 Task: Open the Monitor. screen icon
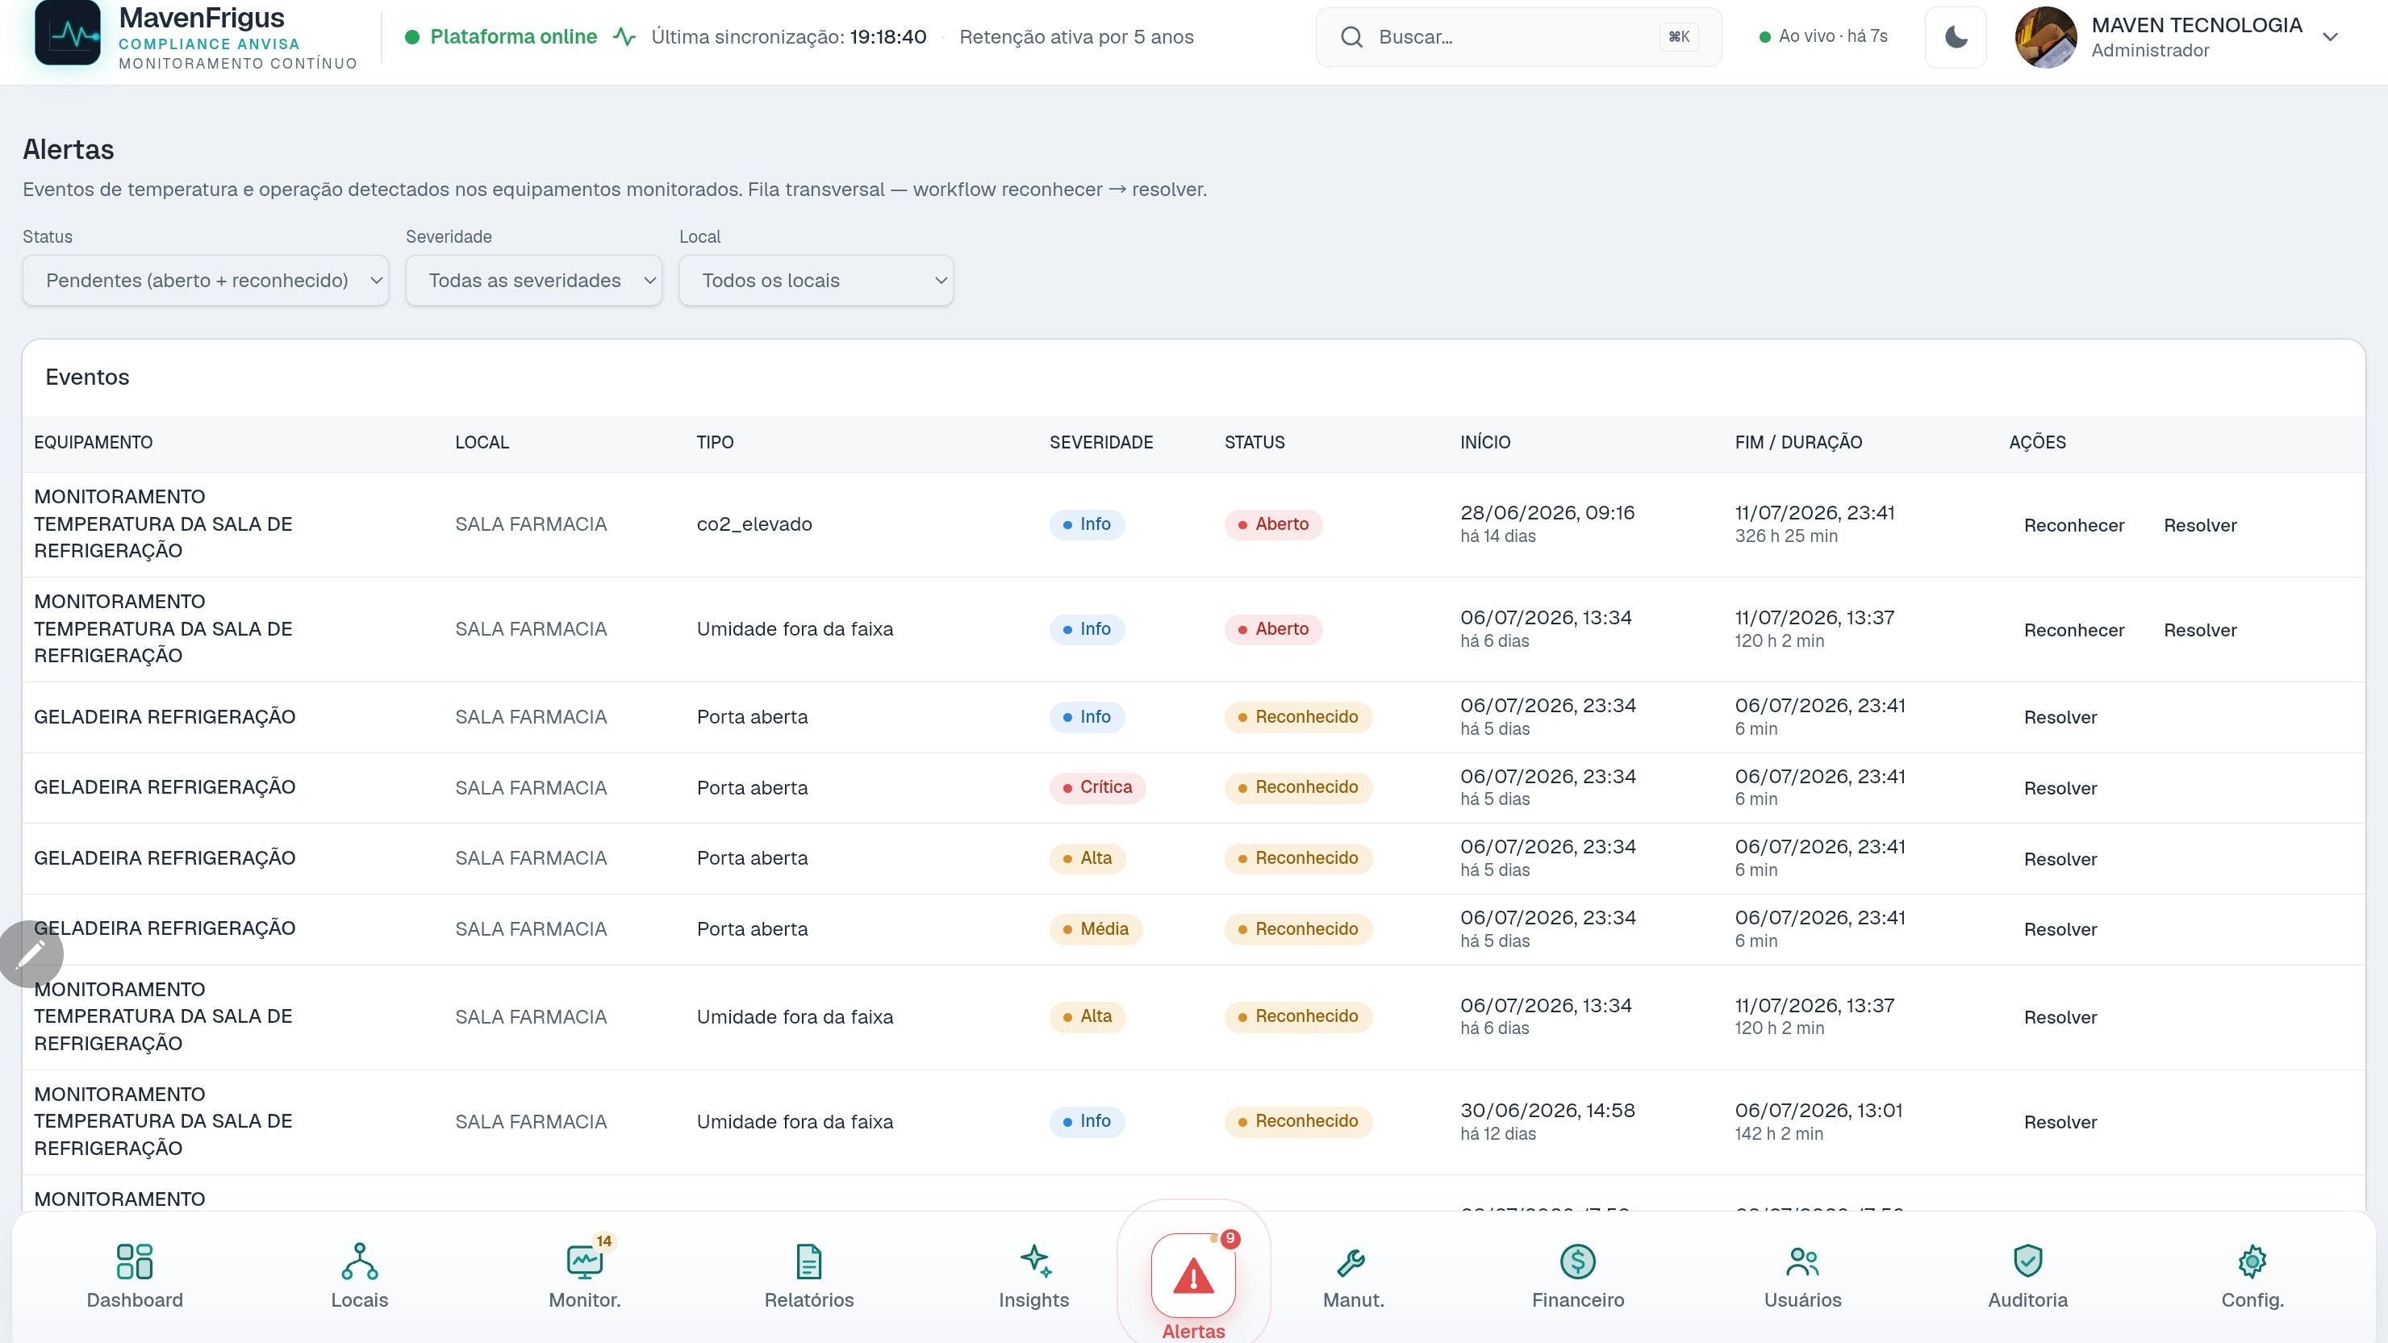click(x=584, y=1261)
